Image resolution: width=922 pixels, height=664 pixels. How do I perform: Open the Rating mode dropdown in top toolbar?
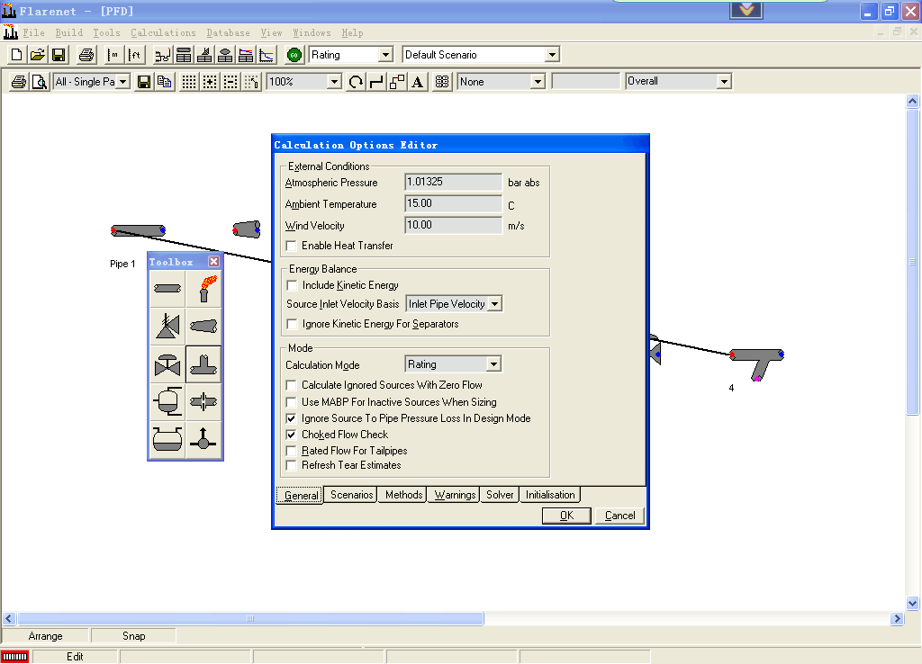[385, 55]
